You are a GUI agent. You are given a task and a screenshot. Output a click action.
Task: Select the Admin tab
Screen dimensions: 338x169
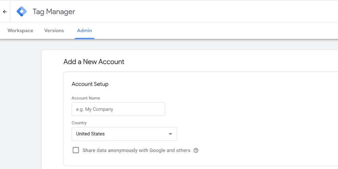(x=84, y=31)
